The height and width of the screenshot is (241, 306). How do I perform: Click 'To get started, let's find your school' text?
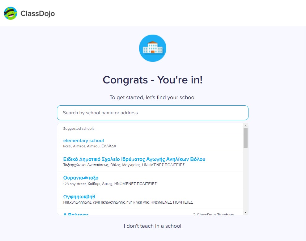pyautogui.click(x=152, y=97)
